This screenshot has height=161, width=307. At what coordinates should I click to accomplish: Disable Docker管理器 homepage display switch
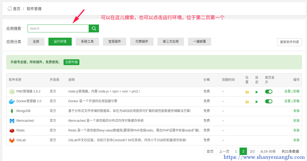[269, 101]
